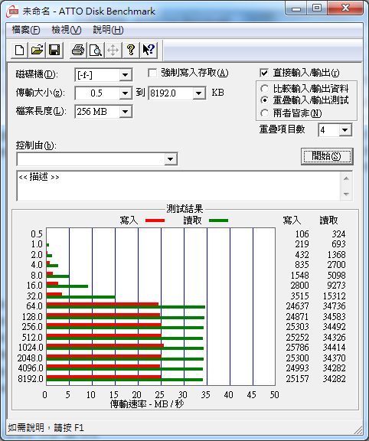Expand the 控制由 dropdown
The width and height of the screenshot is (369, 441).
[170, 159]
